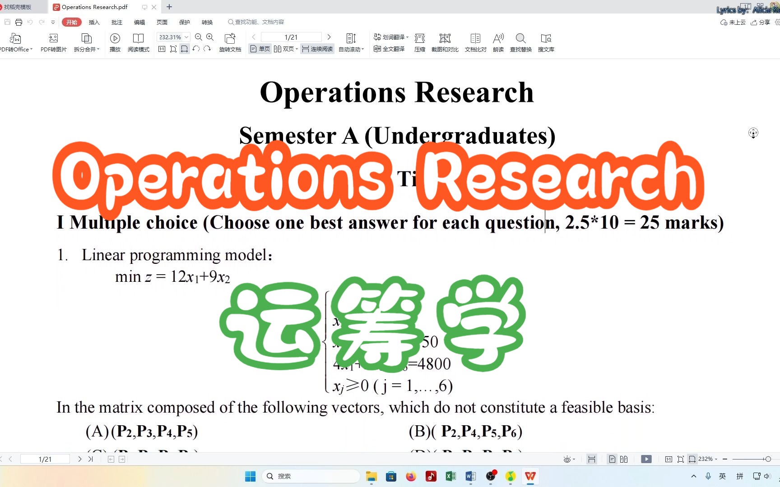The image size is (780, 487).
Task: Click 全文翻译 full text translation
Action: [389, 49]
